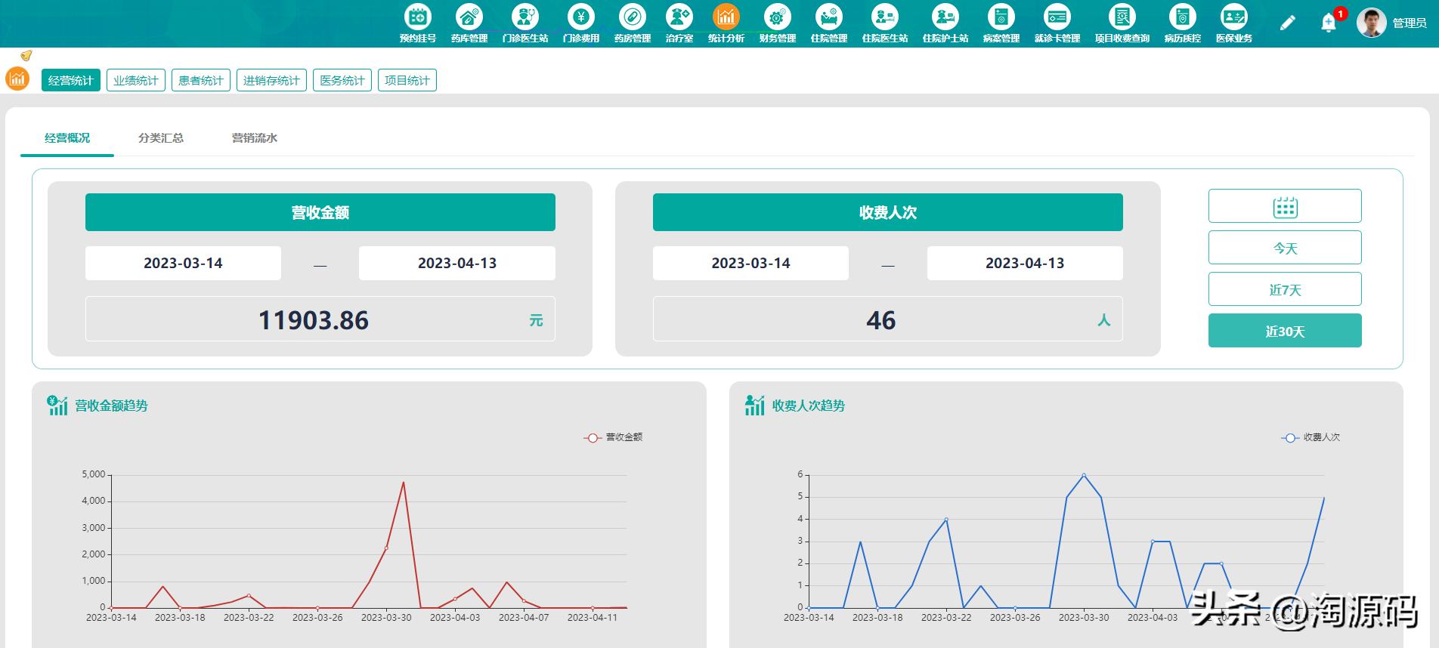Toggle the 收费人次 legend series in chart
This screenshot has height=648, width=1439.
1311,437
